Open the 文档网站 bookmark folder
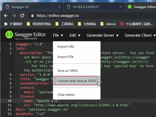The height and width of the screenshot is (117, 156). point(87,24)
